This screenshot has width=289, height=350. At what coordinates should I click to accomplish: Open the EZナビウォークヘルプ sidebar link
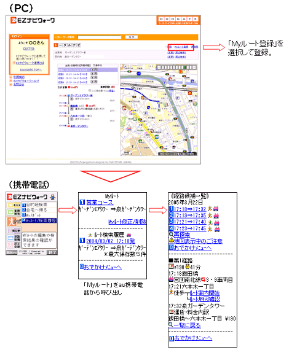point(26,81)
